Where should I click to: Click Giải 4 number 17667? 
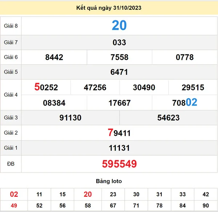(x=119, y=103)
